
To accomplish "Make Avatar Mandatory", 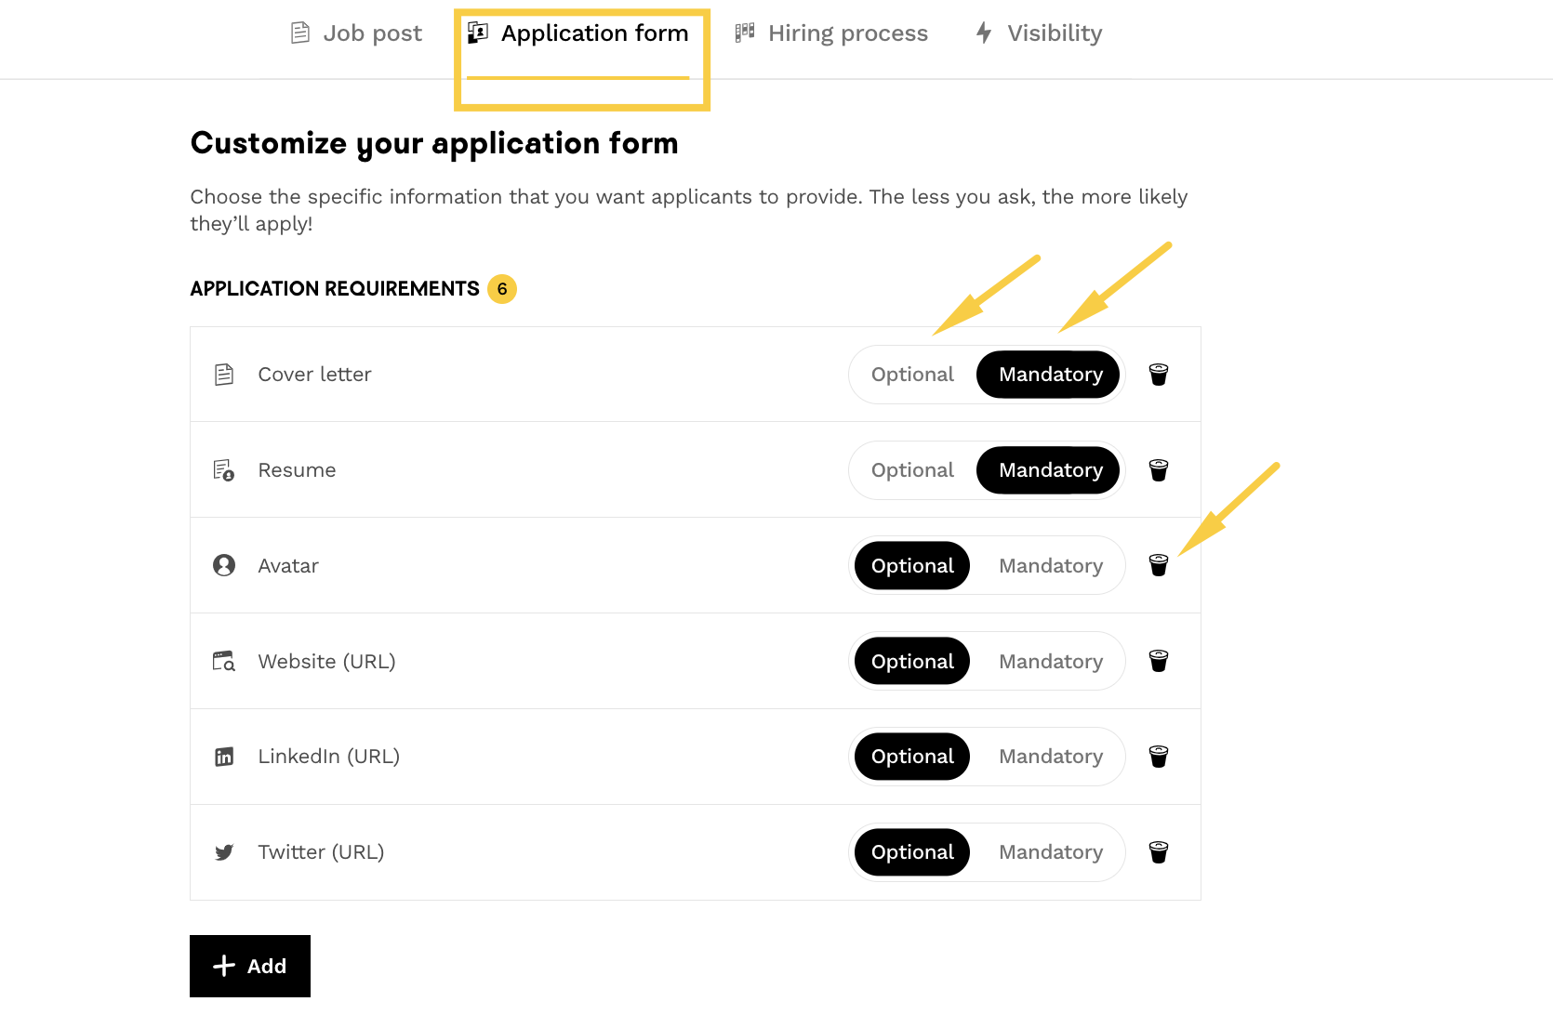I will point(1050,566).
